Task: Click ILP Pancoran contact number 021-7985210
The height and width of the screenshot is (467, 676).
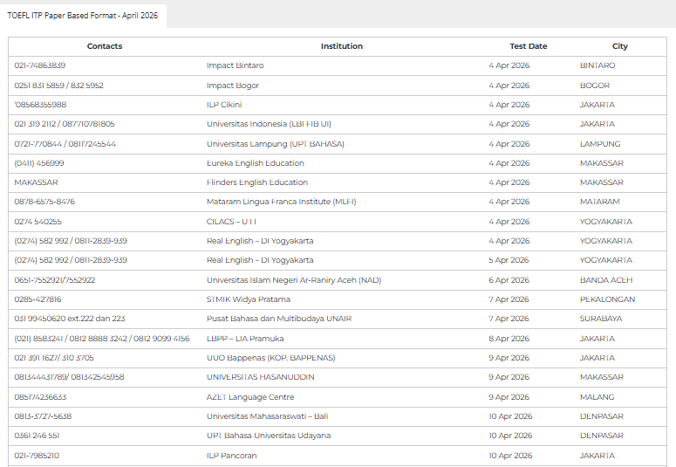Action: coord(37,456)
